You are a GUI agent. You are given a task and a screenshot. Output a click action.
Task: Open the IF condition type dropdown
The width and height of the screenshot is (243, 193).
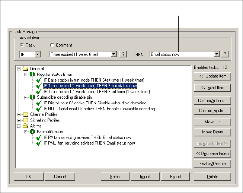(37, 54)
